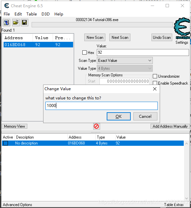Click the 4 Bytes type cell
Screen dimensions: 191x208
pos(102,143)
